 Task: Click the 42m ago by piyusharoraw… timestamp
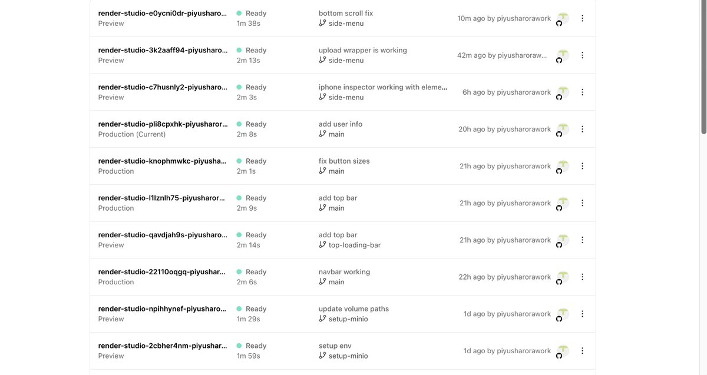[503, 55]
